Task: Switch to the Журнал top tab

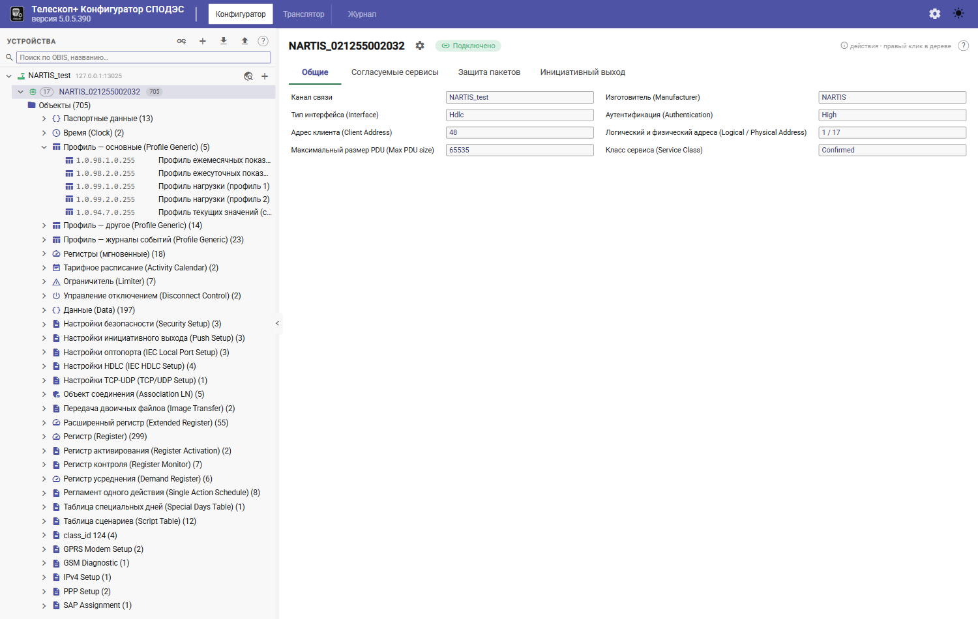Action: point(362,14)
